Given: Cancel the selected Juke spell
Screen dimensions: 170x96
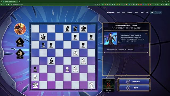Looking at the screenshot, I should click(109, 85).
